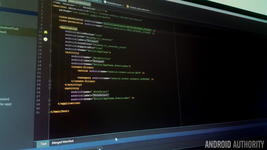Collapse the second activity fold on line 25

50,88
